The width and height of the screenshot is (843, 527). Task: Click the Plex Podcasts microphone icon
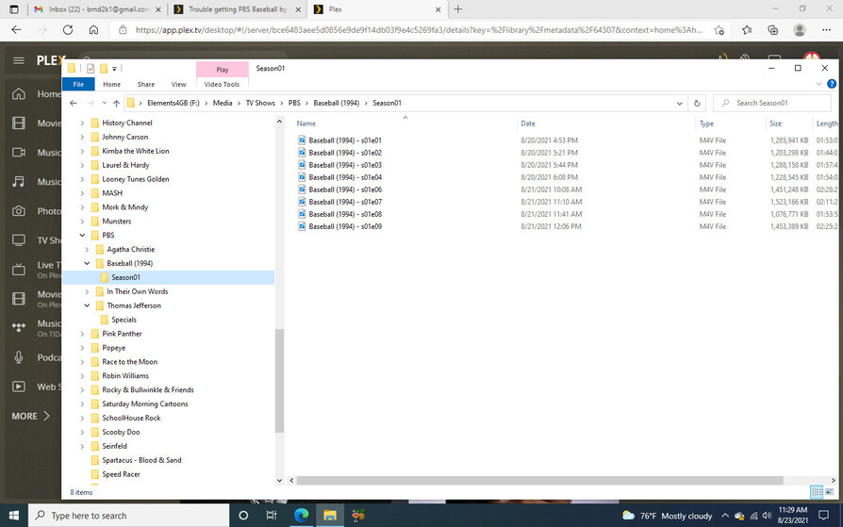[19, 357]
